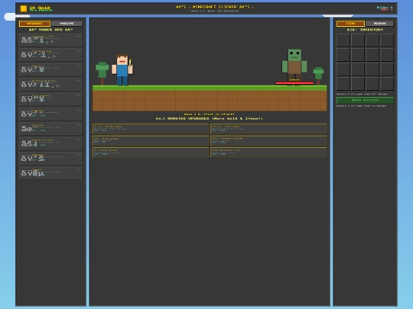
Task: Click the MONSTER UPGRADES heading
Action: coord(209,118)
